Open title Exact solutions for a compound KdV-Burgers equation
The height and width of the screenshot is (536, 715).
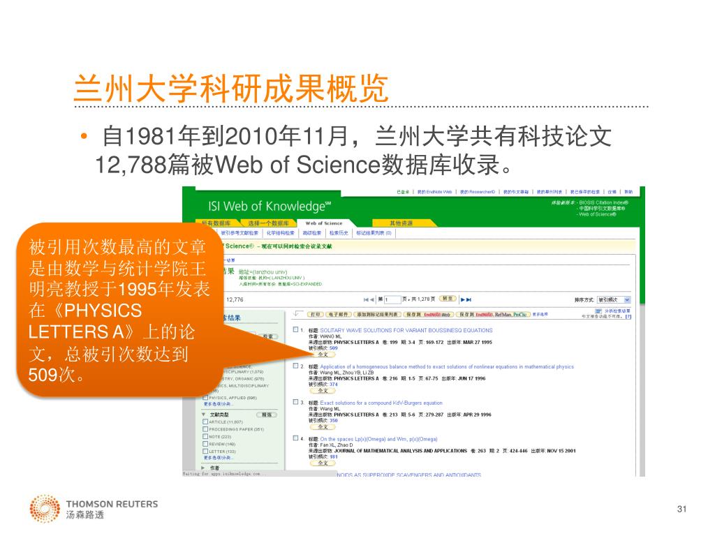(381, 403)
